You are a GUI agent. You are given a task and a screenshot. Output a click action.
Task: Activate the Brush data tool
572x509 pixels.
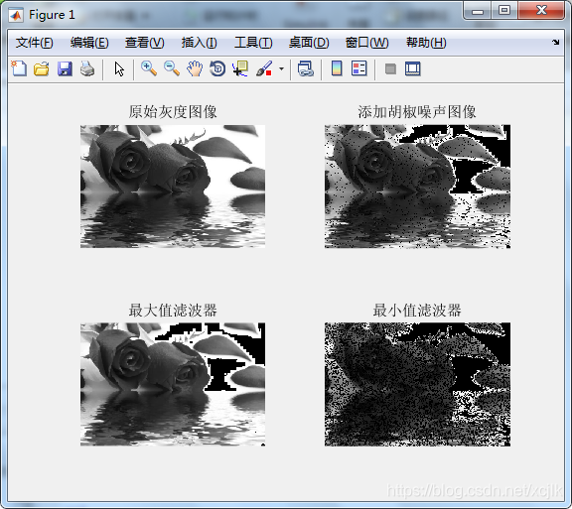[x=264, y=68]
